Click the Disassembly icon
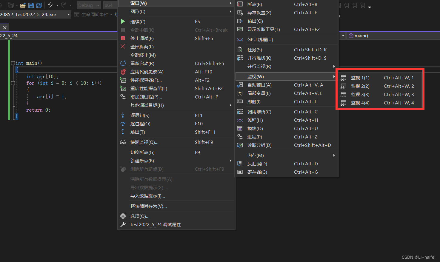The width and height of the screenshot is (440, 262). (240, 164)
